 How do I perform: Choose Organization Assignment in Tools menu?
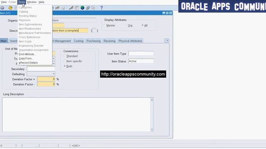[35, 50]
